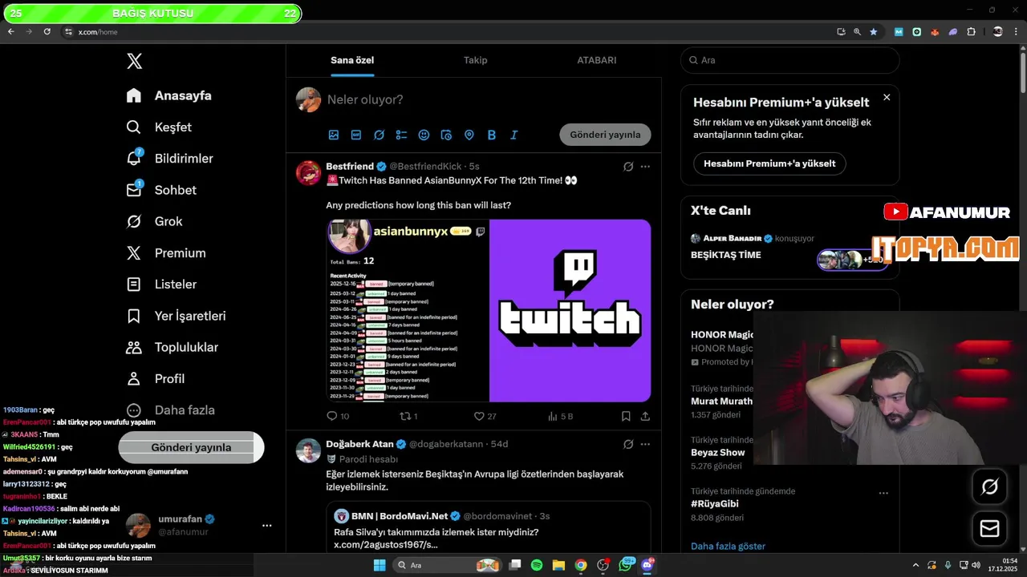Open quoted BMN BordoMavi.Net post
The width and height of the screenshot is (1027, 577).
pyautogui.click(x=488, y=527)
